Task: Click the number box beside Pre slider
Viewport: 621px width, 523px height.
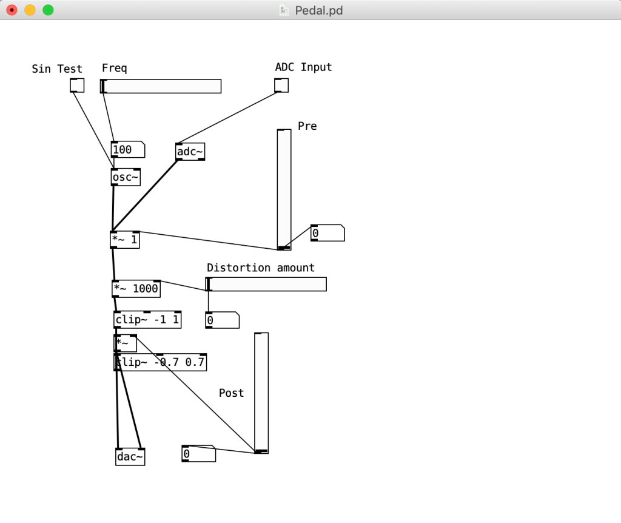Action: coord(327,233)
